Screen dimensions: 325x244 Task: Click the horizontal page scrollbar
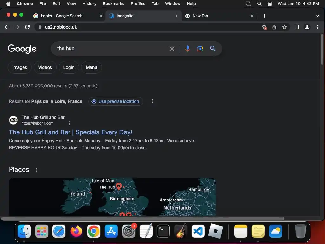pos(143,218)
